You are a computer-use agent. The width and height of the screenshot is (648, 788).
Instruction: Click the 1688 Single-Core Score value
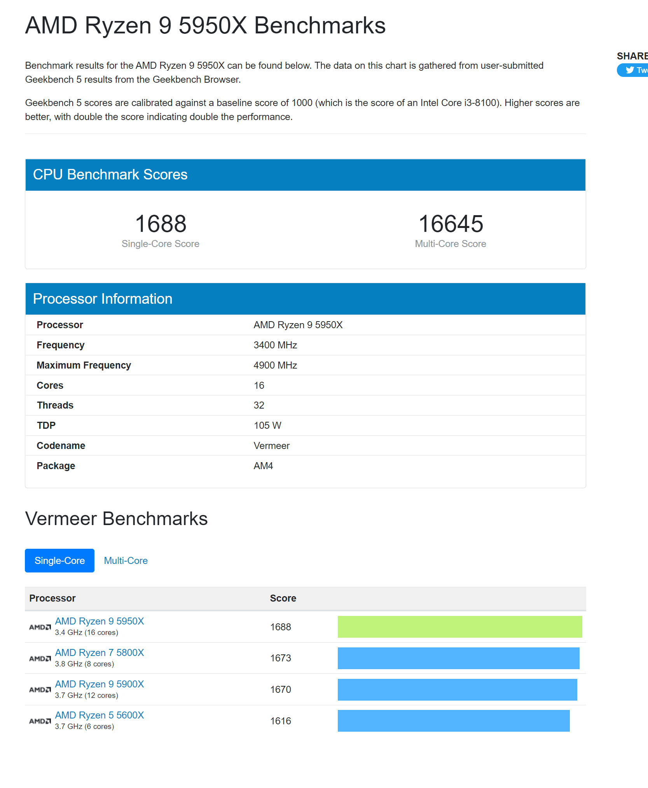161,224
